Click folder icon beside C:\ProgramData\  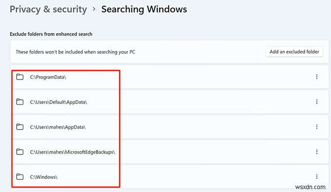click(x=20, y=77)
